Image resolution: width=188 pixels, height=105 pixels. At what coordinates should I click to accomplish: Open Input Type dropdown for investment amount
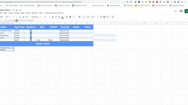click(x=24, y=31)
